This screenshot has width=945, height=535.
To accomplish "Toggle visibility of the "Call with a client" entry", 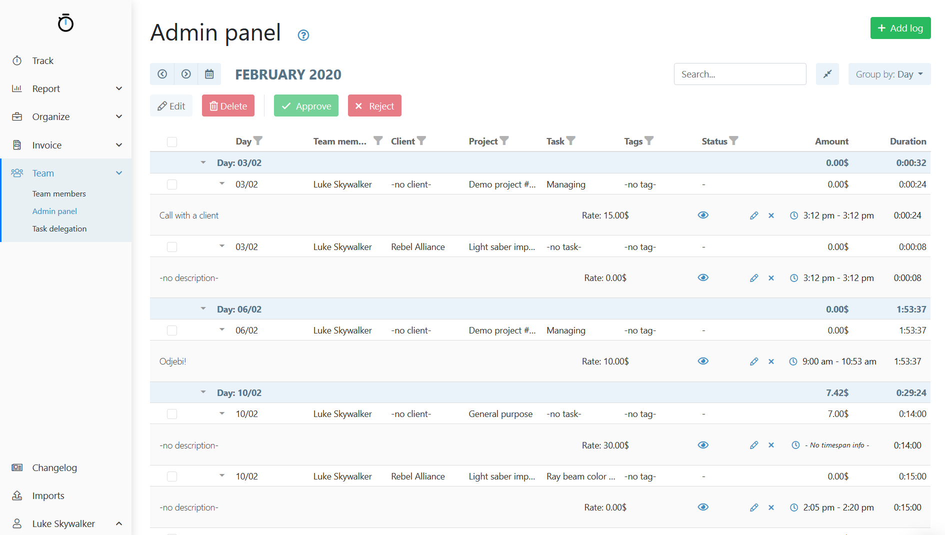I will click(x=703, y=215).
